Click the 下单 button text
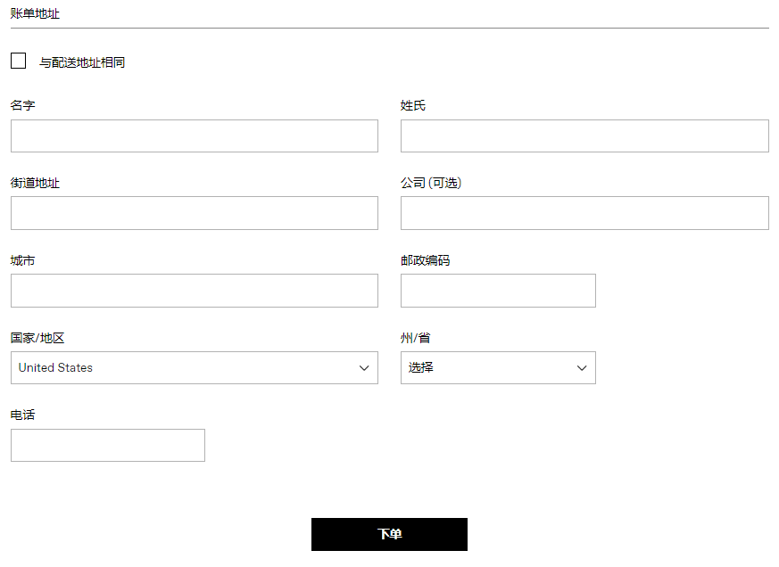The width and height of the screenshot is (779, 567). point(389,534)
